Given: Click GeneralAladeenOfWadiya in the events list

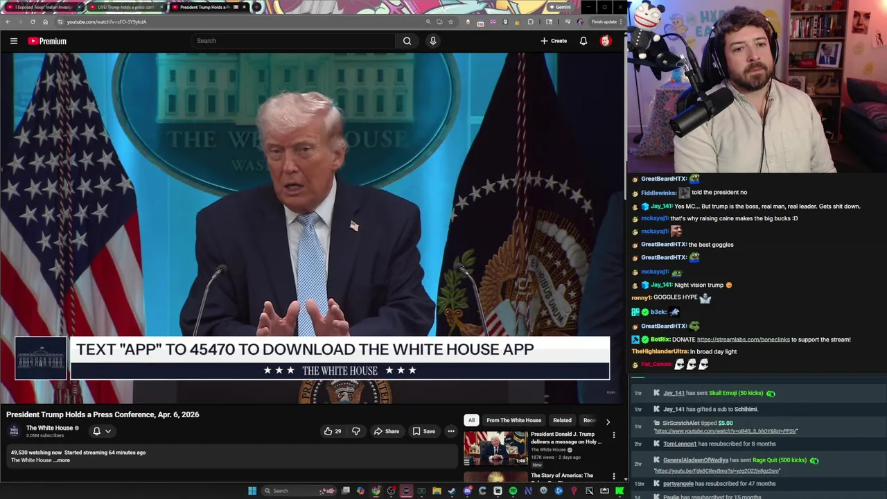Looking at the screenshot, I should tap(696, 460).
